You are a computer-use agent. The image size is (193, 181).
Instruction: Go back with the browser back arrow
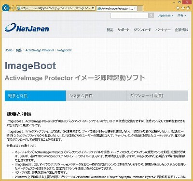point(6,8)
